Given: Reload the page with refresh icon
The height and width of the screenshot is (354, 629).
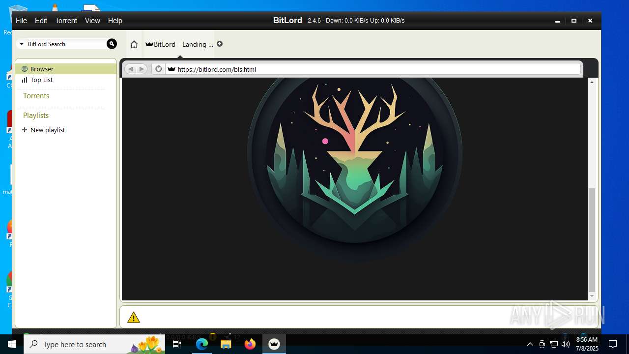Looking at the screenshot, I should click(x=158, y=69).
